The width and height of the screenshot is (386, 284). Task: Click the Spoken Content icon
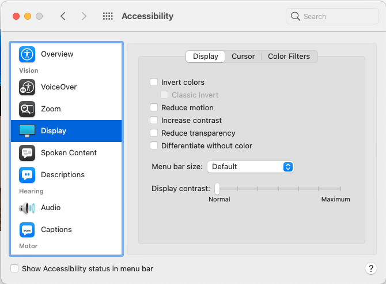coord(27,153)
